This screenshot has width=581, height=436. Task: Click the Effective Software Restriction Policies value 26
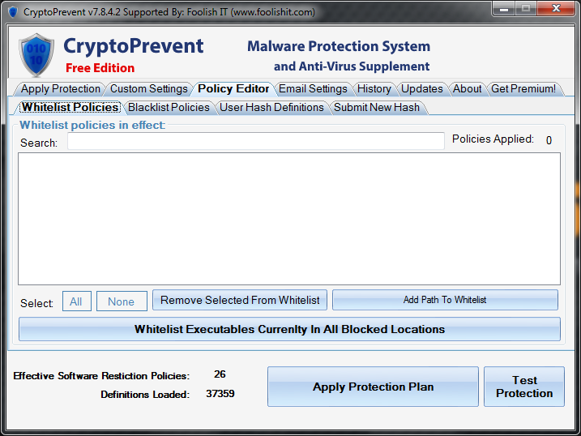click(x=220, y=374)
